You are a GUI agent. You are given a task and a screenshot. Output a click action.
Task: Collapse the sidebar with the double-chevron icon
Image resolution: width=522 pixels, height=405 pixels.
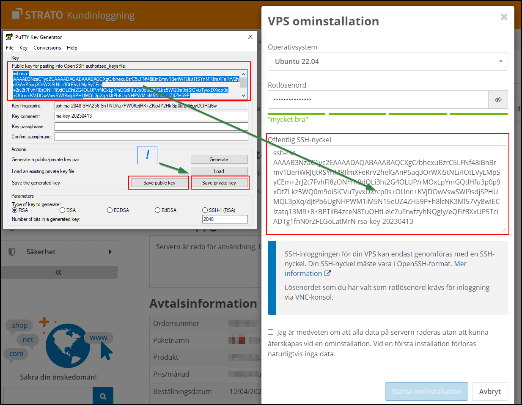coord(59,272)
